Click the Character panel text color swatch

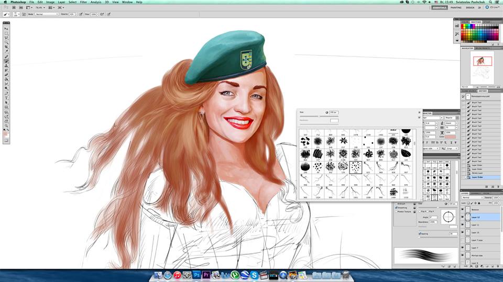451,137
